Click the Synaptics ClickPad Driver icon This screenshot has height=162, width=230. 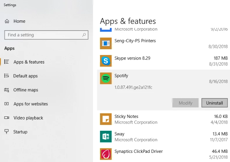coord(106,154)
